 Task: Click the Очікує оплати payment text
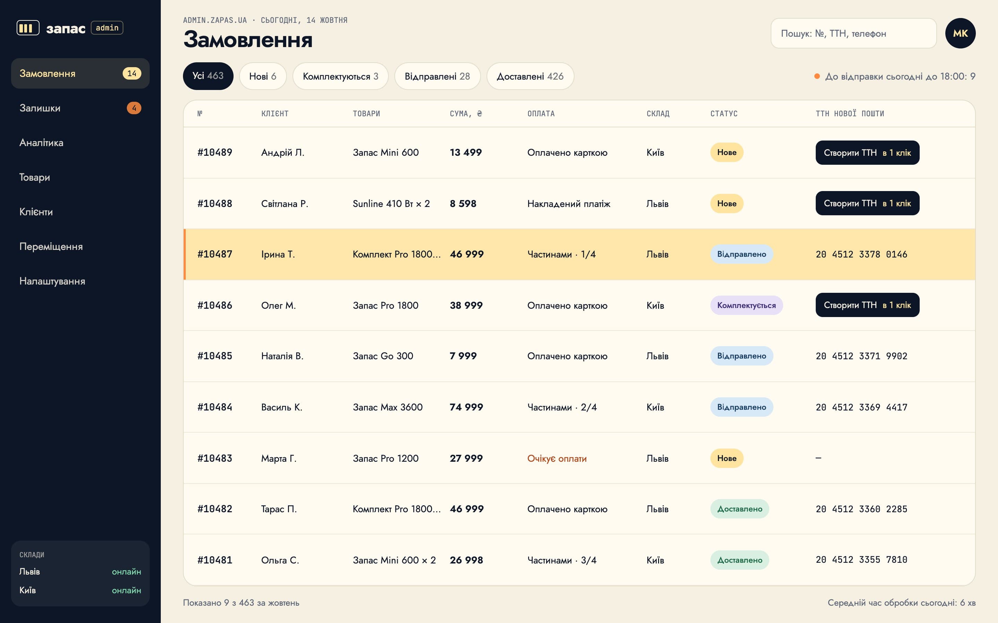coord(557,458)
